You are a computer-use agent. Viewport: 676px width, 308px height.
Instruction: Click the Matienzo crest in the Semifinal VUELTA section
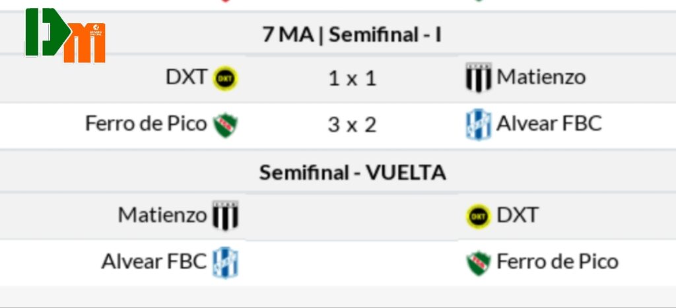point(225,216)
